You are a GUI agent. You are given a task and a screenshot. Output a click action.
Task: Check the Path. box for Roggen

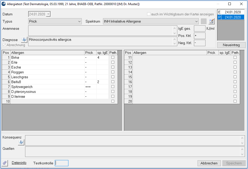point(113,72)
